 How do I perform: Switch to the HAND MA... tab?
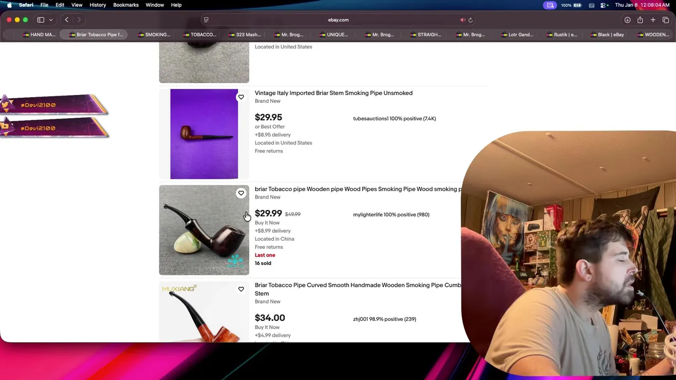[x=39, y=35]
